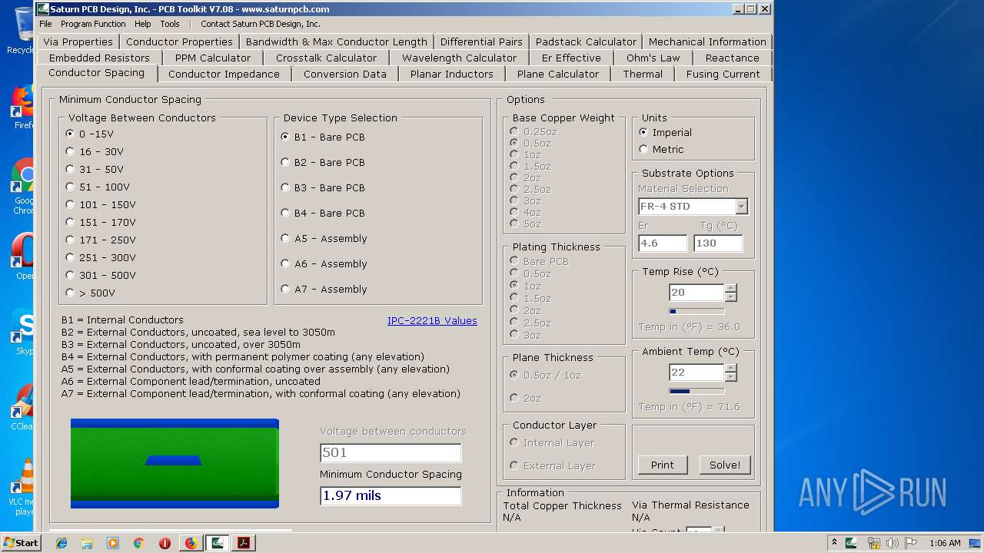The width and height of the screenshot is (984, 553).
Task: Click Minimum Conductor Spacing result field
Action: tap(391, 496)
